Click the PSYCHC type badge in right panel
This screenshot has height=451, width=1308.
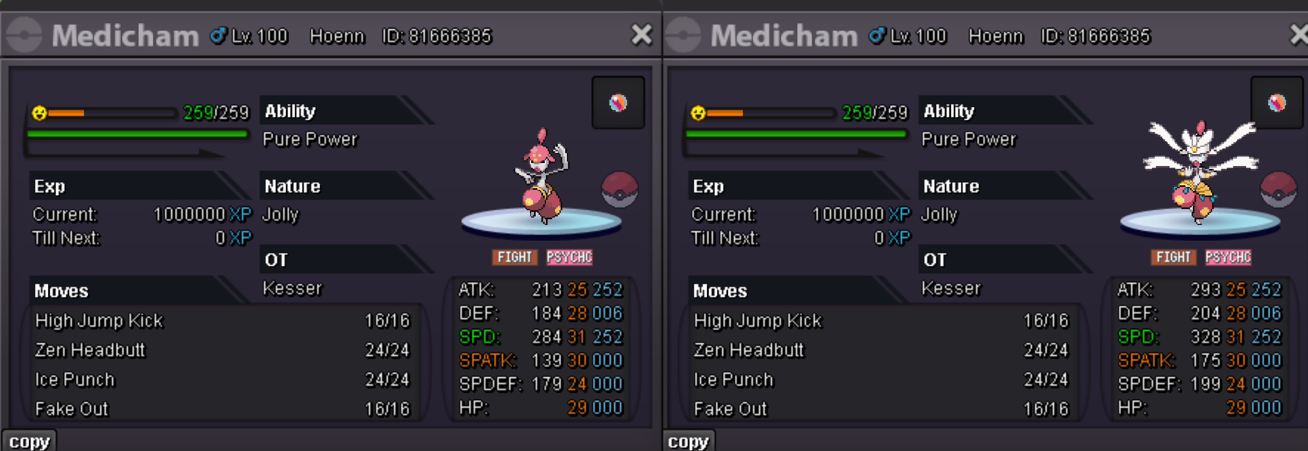point(1228,257)
